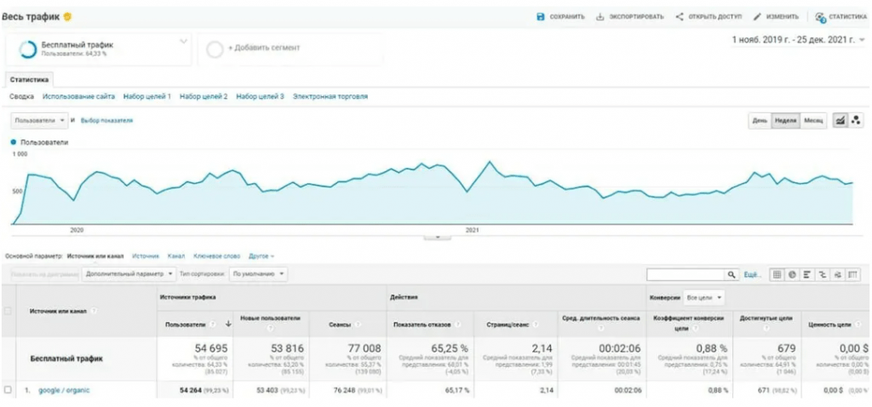872x407 pixels.
Task: Open the Все цели conversions dropdown
Action: click(703, 298)
